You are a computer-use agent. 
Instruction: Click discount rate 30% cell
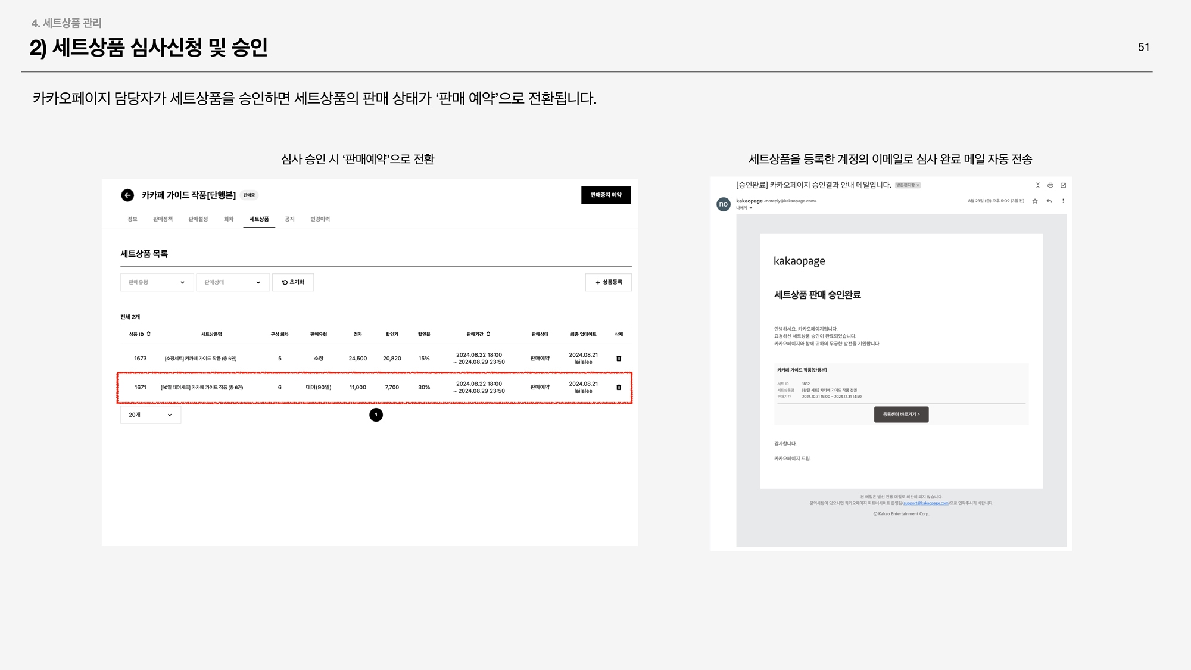coord(424,387)
